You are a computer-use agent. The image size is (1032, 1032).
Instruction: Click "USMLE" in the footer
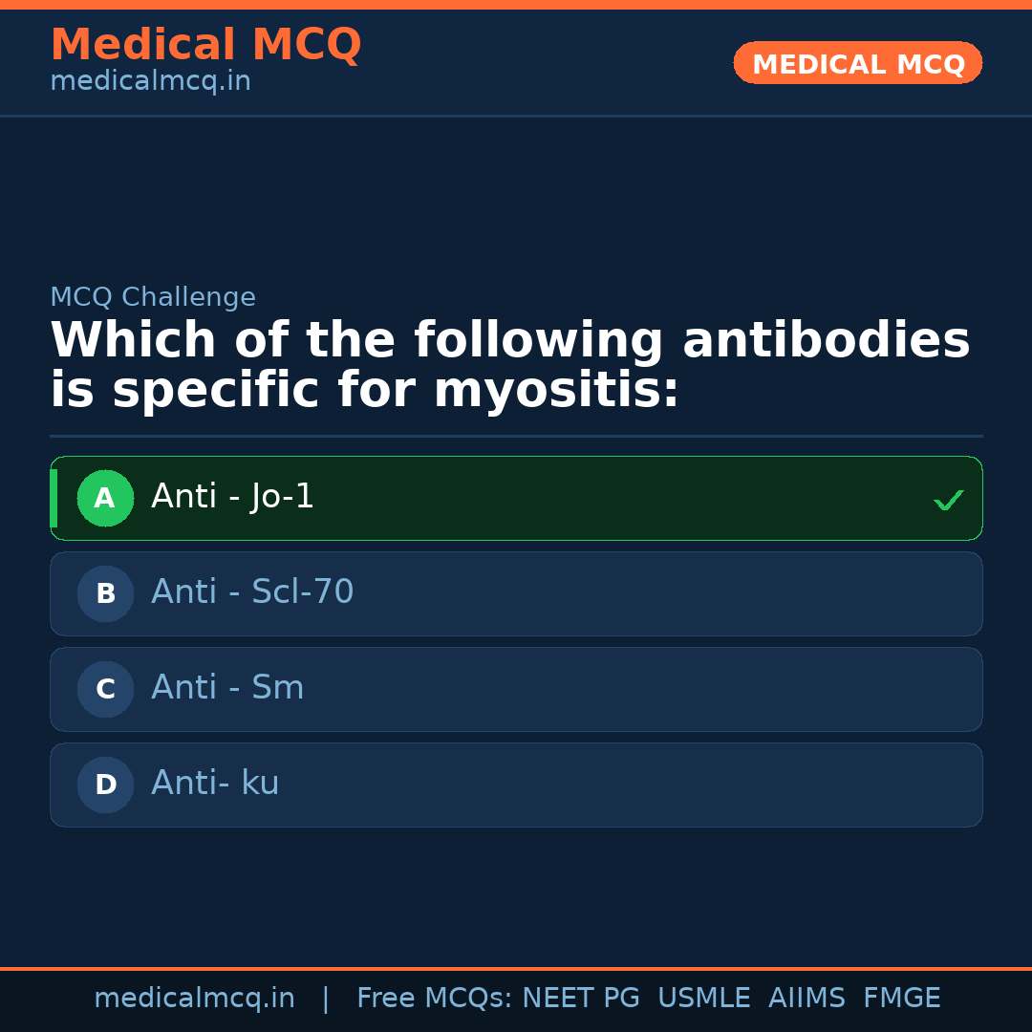703,999
